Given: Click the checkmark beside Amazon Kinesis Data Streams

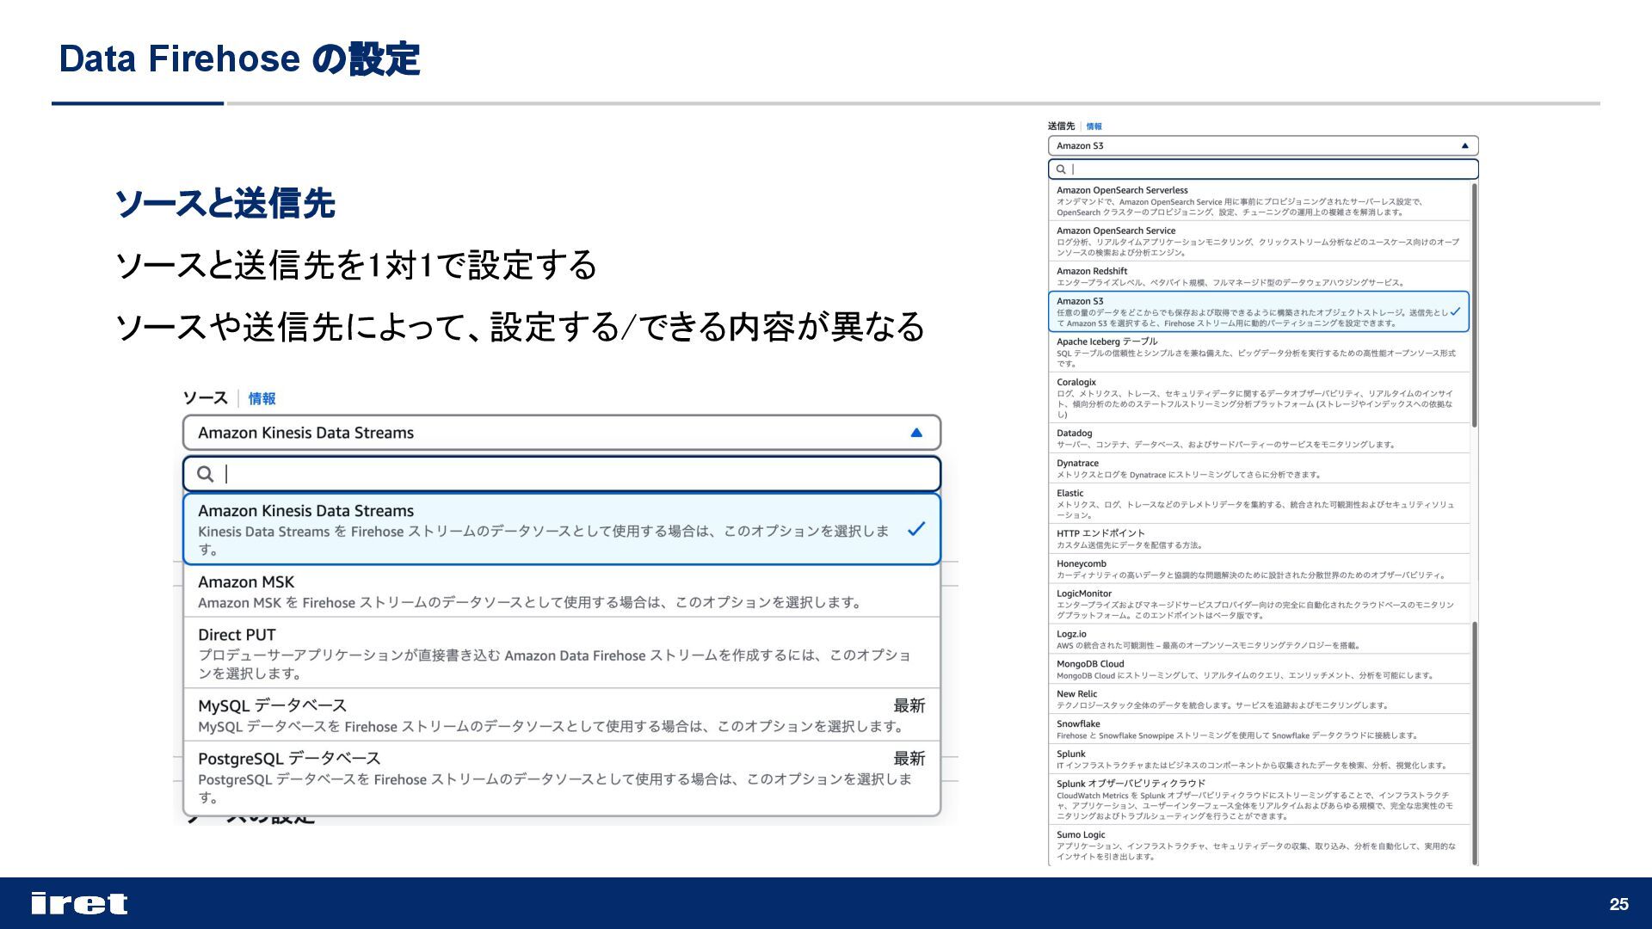Looking at the screenshot, I should (916, 529).
